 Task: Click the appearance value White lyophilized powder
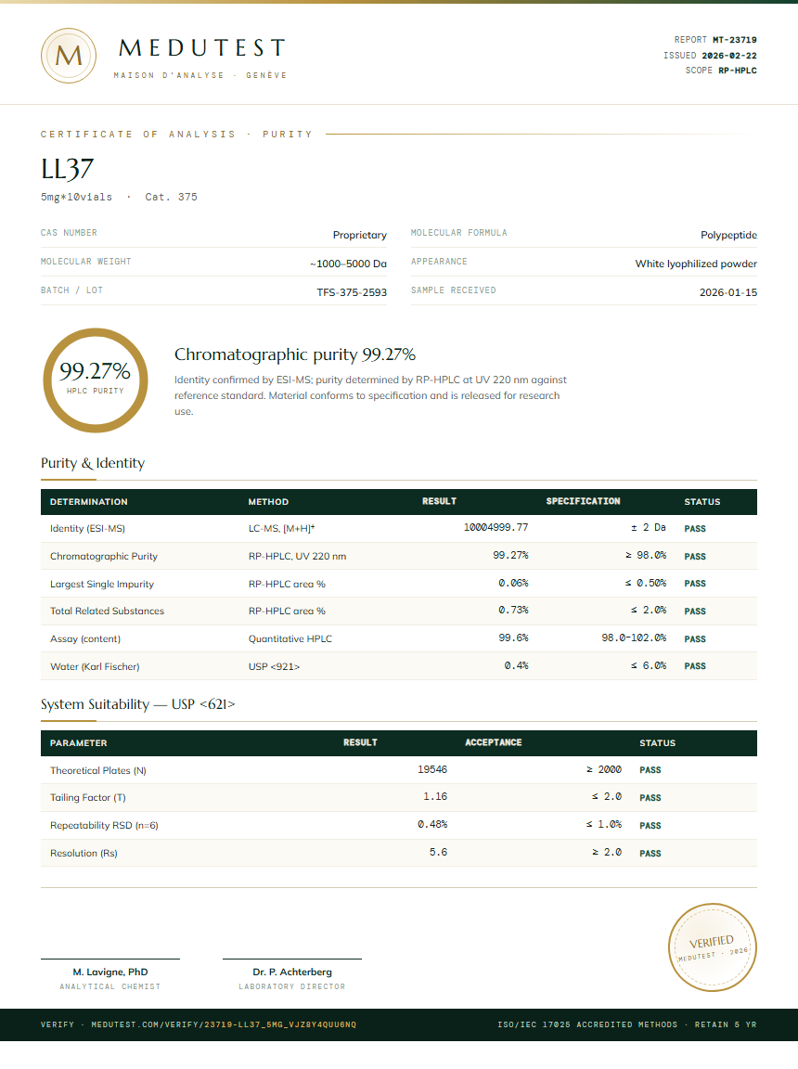click(696, 264)
